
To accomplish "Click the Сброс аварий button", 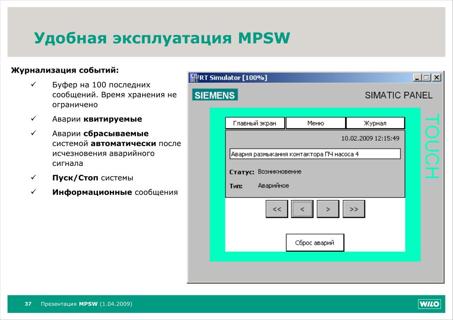I will 315,243.
